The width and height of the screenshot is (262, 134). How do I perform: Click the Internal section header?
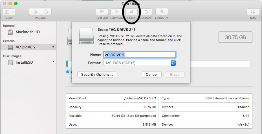pos(9,26)
